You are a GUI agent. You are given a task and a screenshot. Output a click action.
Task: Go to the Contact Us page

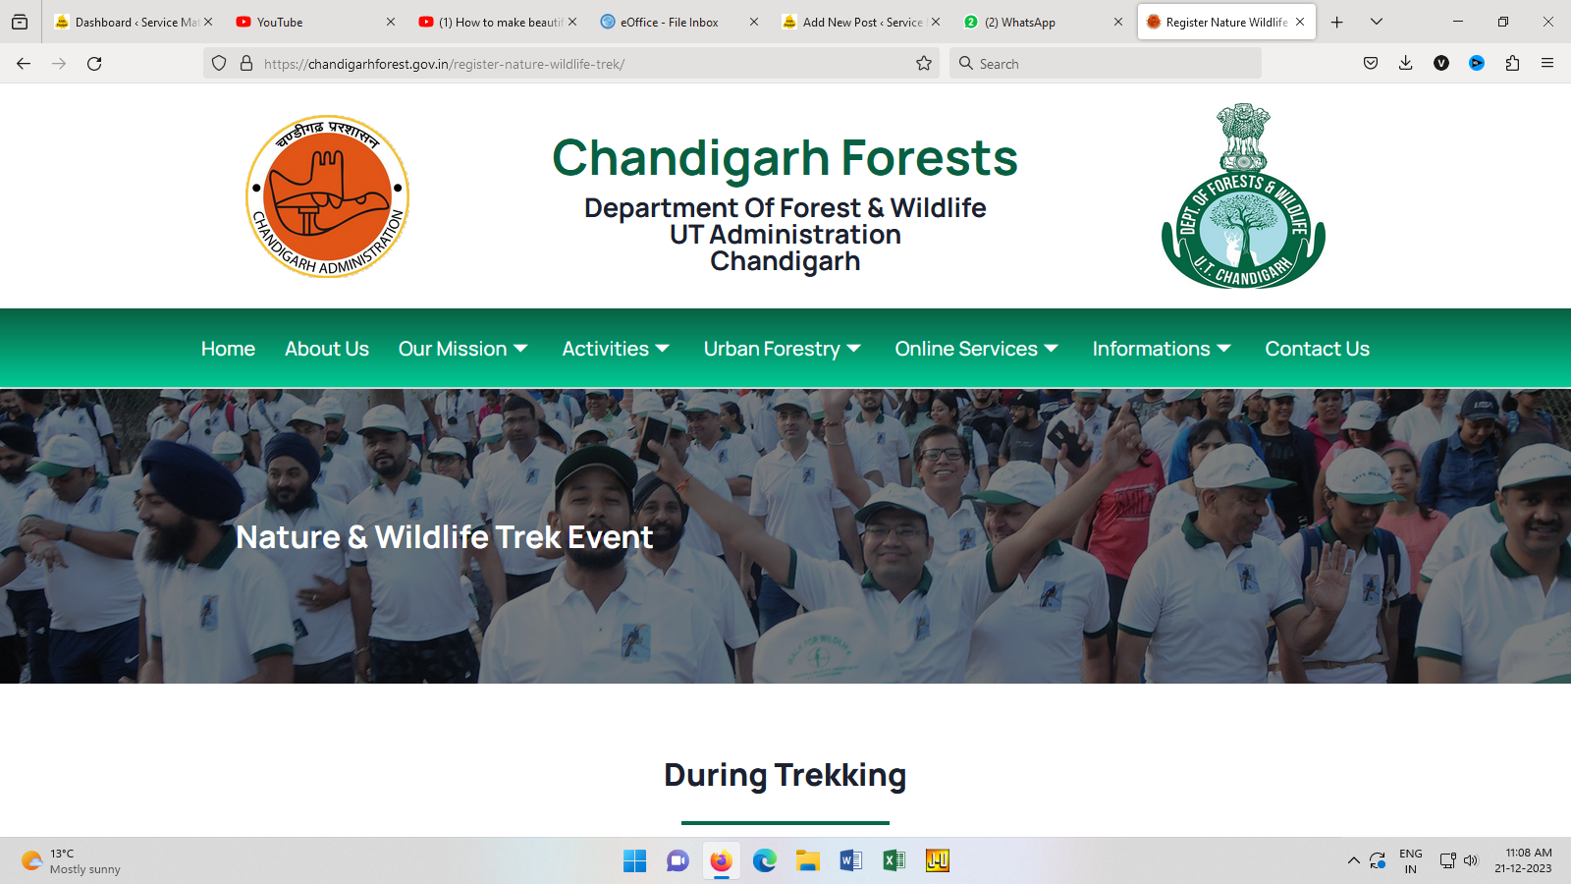1317,349
